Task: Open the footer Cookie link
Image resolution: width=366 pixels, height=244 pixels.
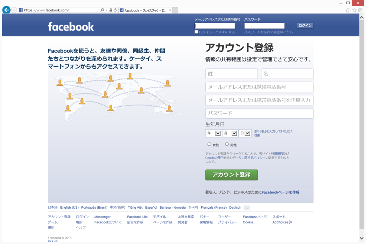Action: [248, 222]
